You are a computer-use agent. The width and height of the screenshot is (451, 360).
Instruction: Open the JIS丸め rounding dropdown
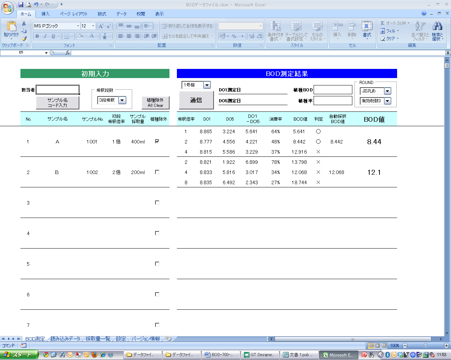pos(388,91)
